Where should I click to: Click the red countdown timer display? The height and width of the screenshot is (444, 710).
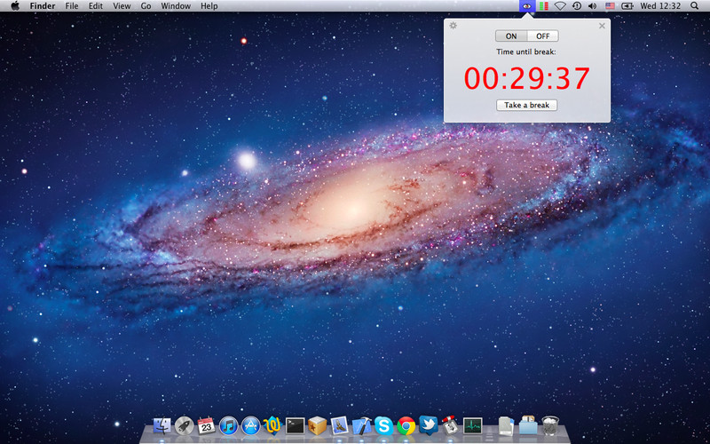(527, 79)
